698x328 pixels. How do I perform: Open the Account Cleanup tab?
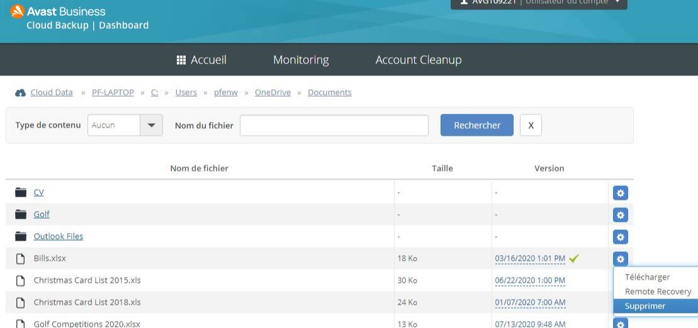tap(418, 60)
